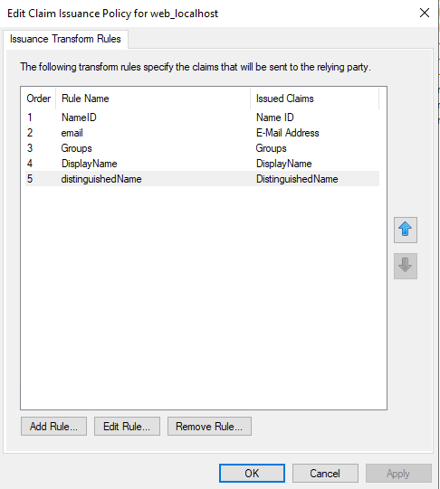Click the gray move-down arrow button
Viewport: 440px width, 489px height.
click(x=406, y=266)
